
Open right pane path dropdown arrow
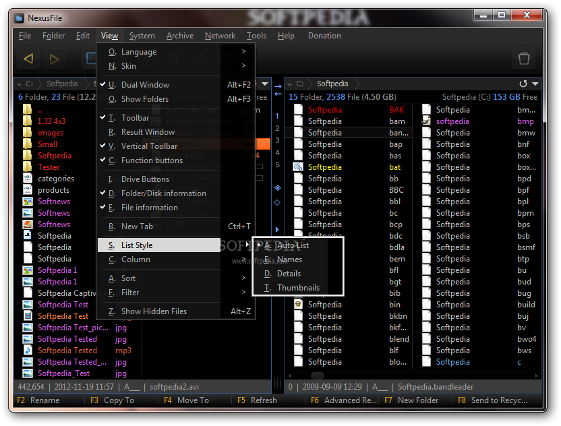(535, 84)
